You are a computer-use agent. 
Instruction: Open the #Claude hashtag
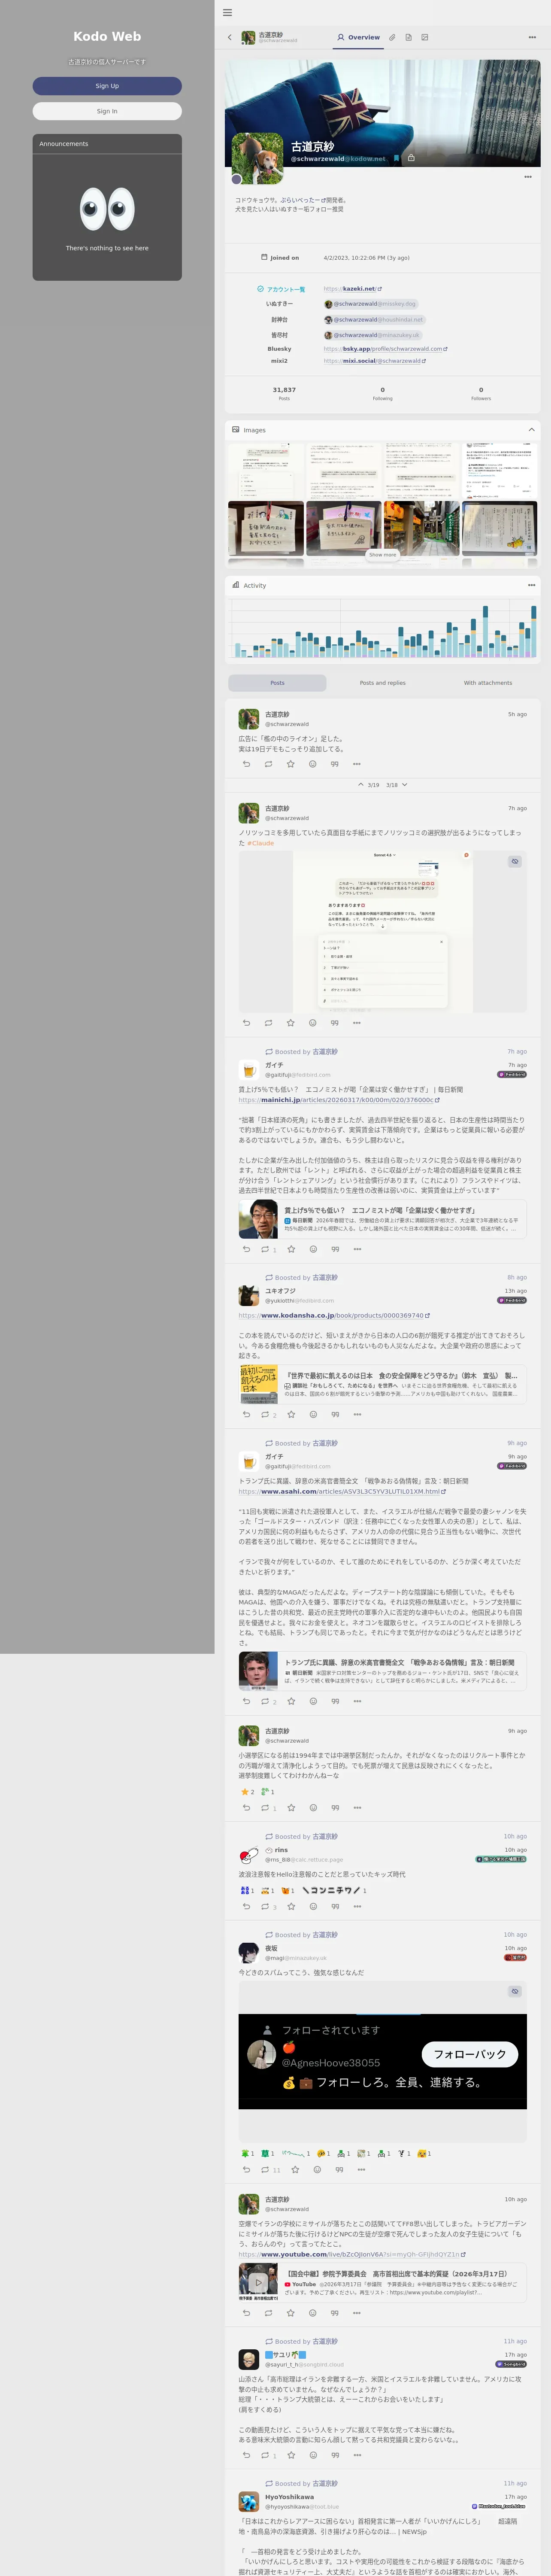[261, 843]
